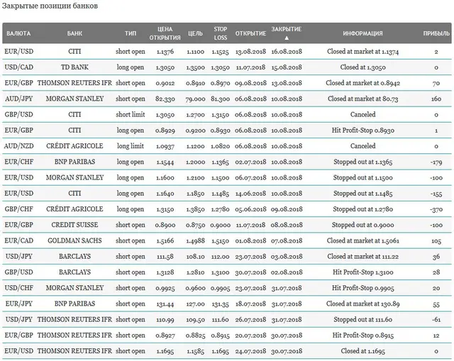454x361 pixels.
Task: Sort by ЗАКРЫТИЕ column arrow icon
Action: tap(287, 38)
